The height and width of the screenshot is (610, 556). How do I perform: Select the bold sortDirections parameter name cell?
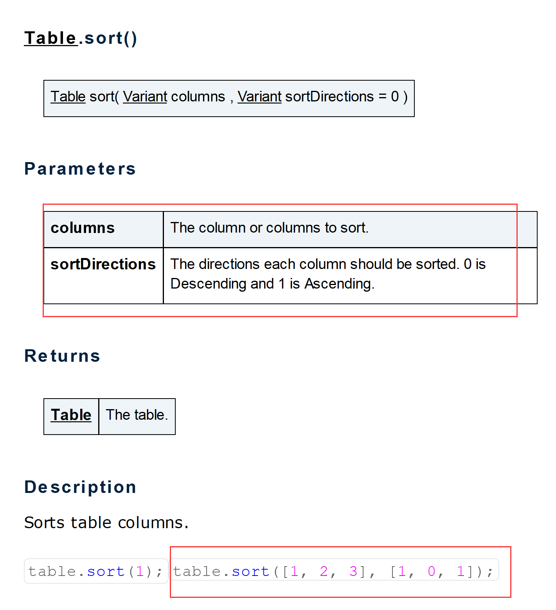click(103, 264)
